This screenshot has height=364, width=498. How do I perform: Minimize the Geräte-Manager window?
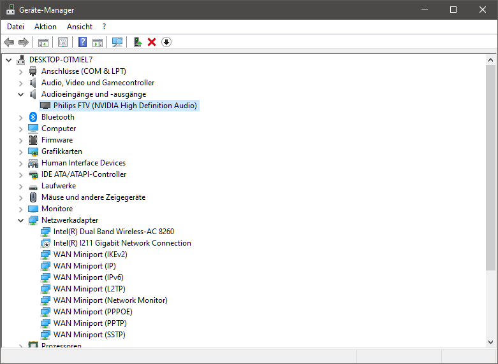pyautogui.click(x=424, y=10)
